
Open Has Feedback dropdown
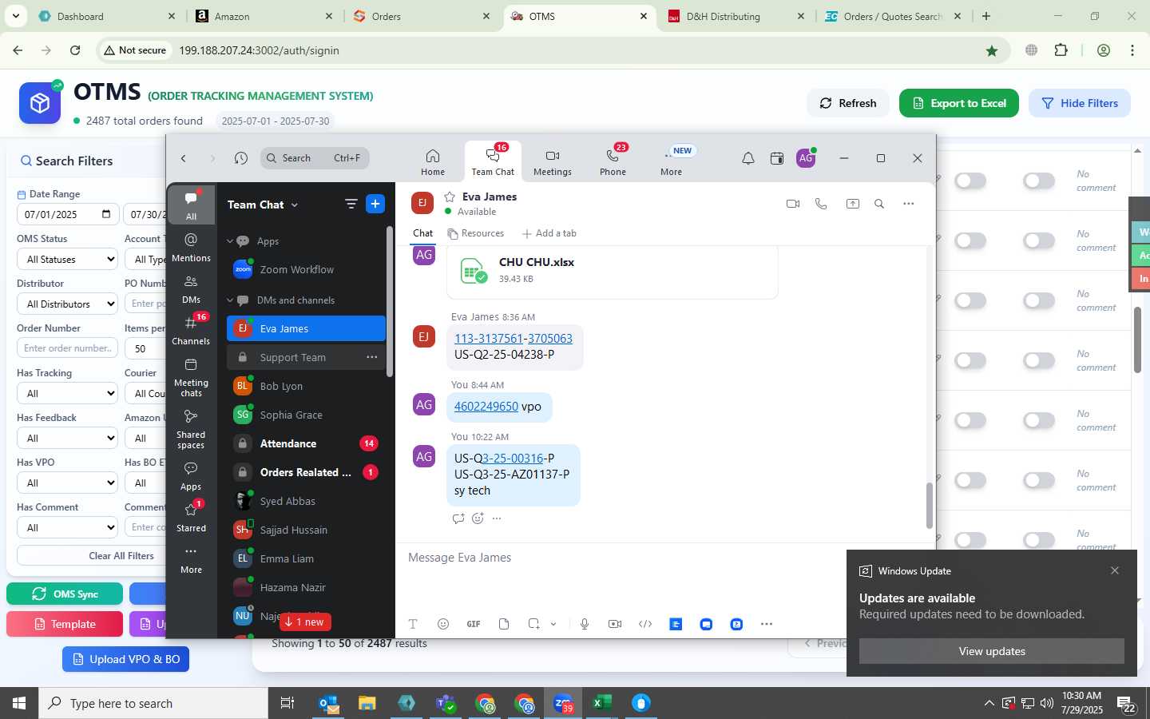point(68,439)
